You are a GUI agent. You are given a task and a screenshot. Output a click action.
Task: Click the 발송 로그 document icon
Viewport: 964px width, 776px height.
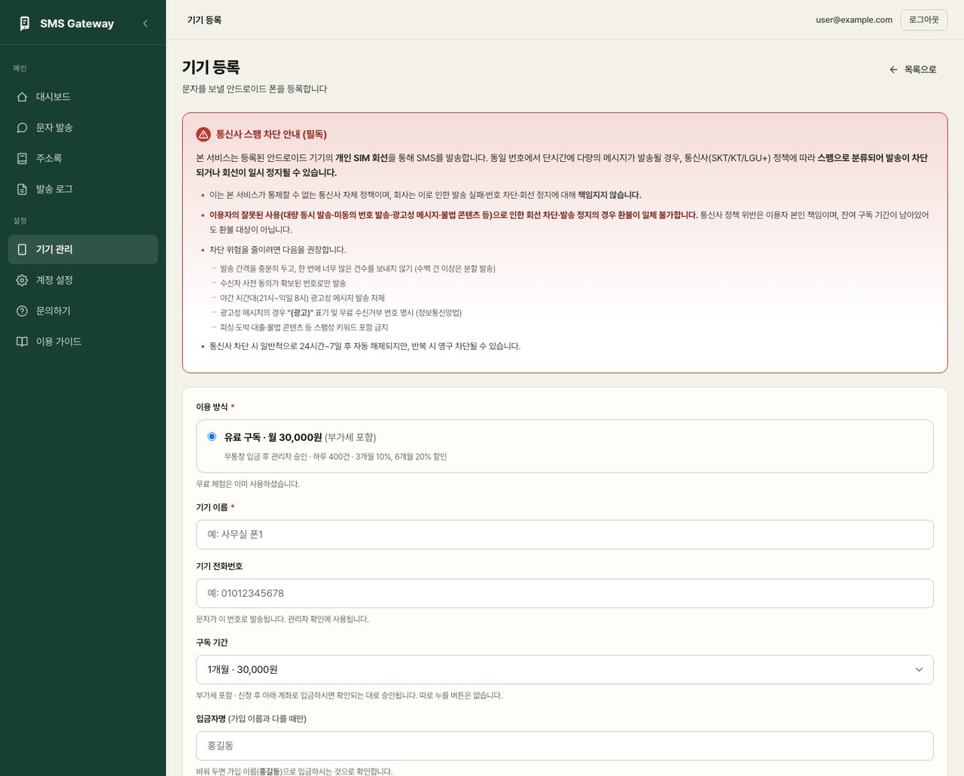pos(22,190)
